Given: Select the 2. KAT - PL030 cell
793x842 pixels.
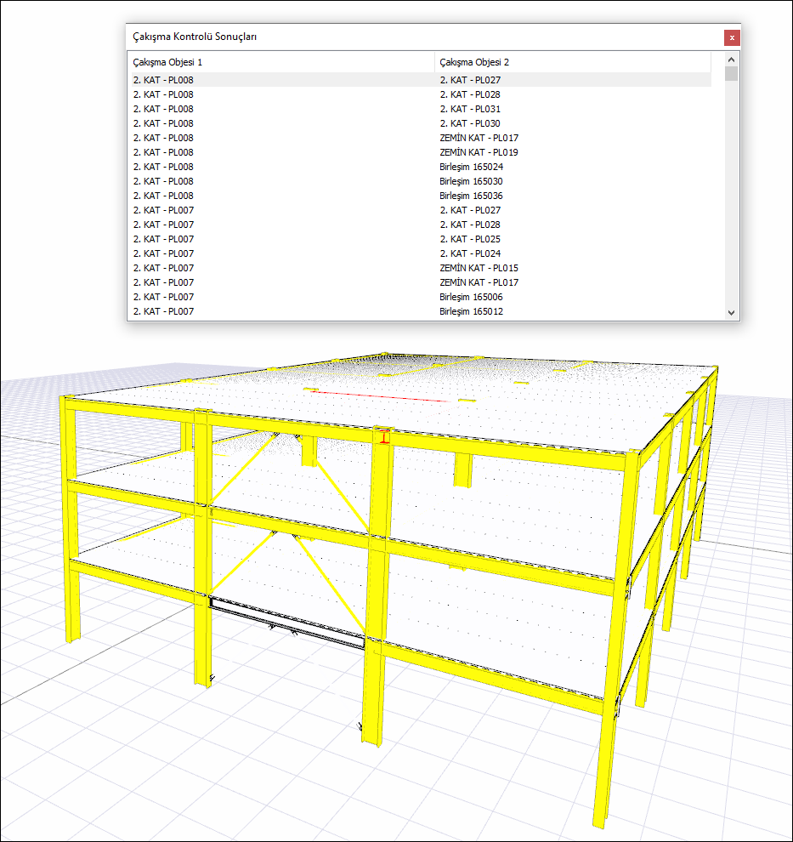Looking at the screenshot, I should [x=470, y=123].
